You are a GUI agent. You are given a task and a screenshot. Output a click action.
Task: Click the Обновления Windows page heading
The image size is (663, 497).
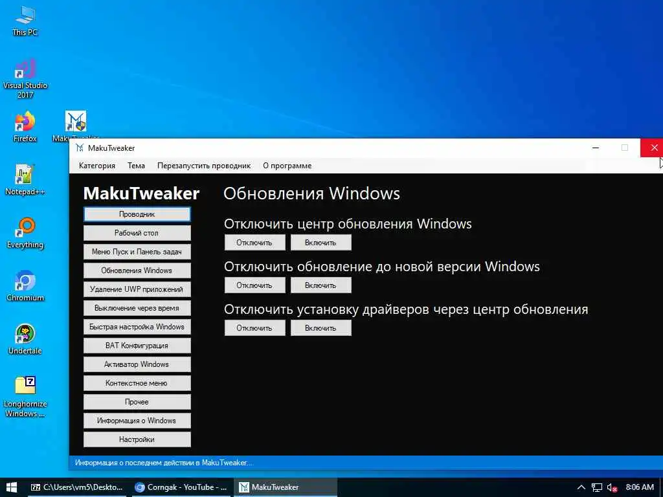(311, 193)
